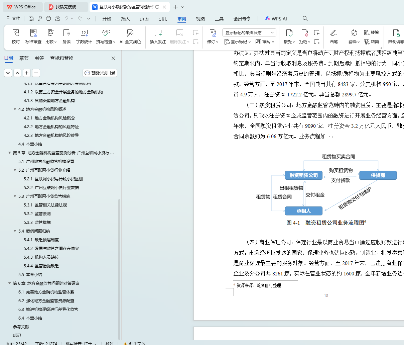Collapse 5.2 广州互联网小贷行业介绍
This screenshot has width=404, height=345.
(15, 170)
